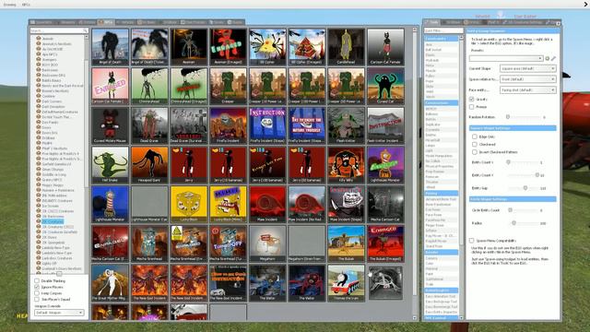The width and height of the screenshot is (590, 332).
Task: Toggle the Keep Corpses checkbox
Action: (37, 293)
